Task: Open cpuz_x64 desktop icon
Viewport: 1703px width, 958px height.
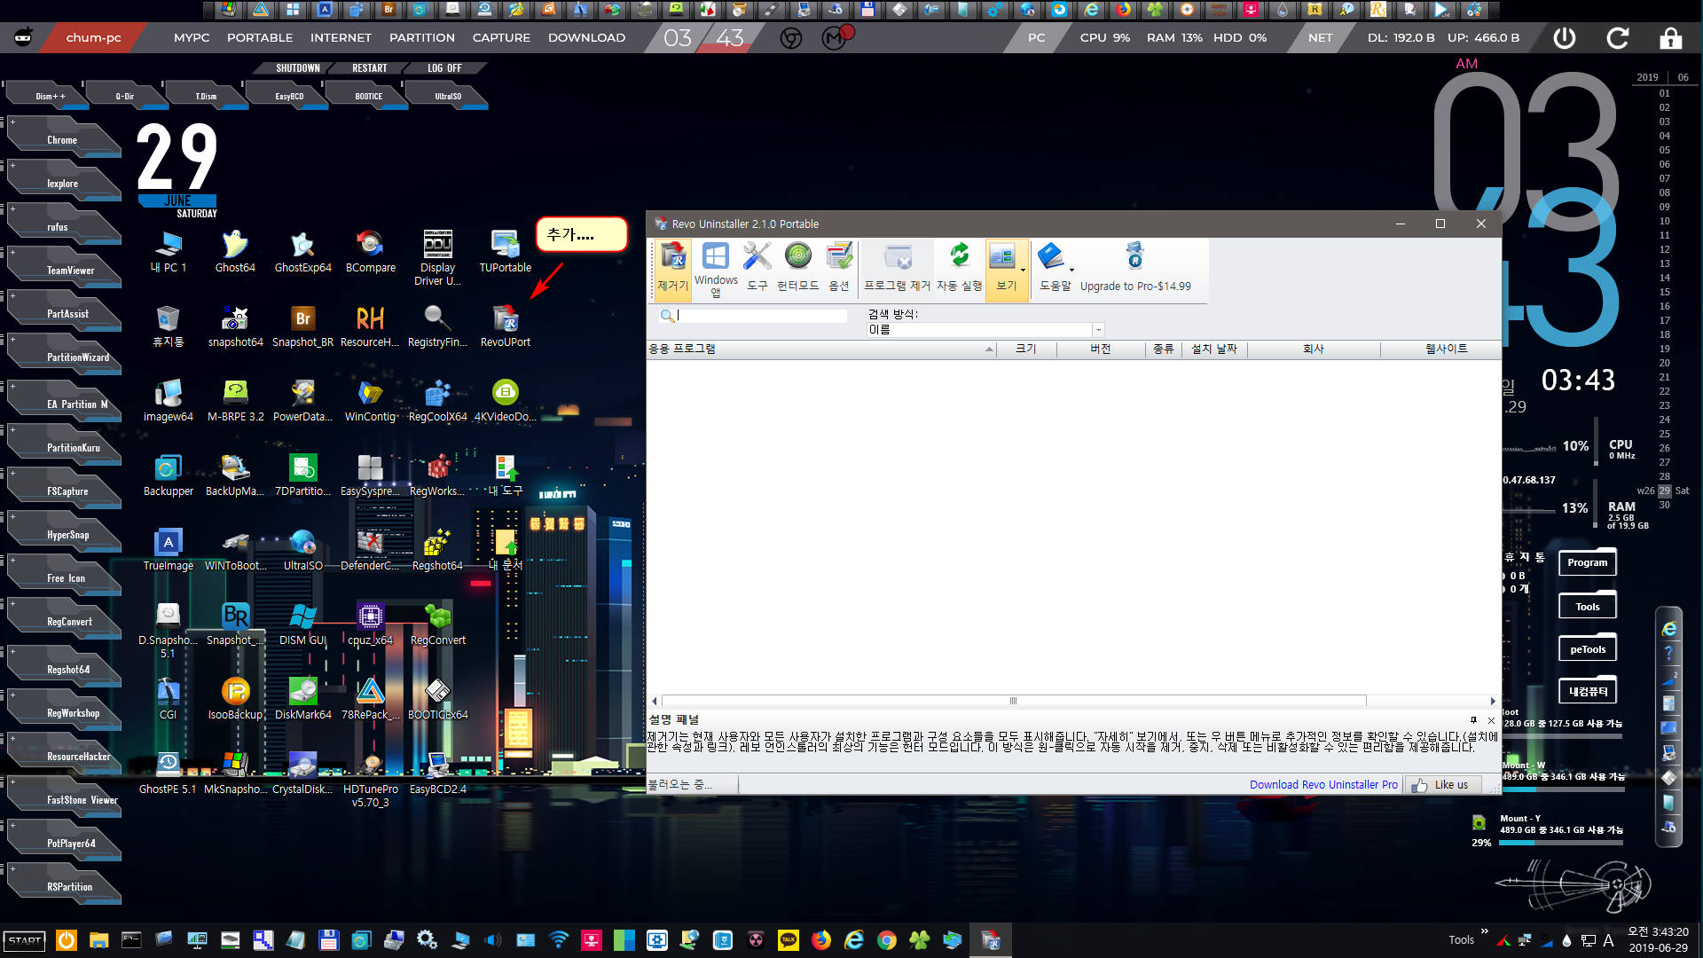Action: 370,624
